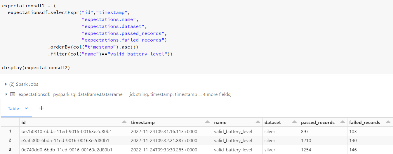Image resolution: width=393 pixels, height=154 pixels.
Task: Expand the Spark Jobs disclosure triangle
Action: (6, 84)
